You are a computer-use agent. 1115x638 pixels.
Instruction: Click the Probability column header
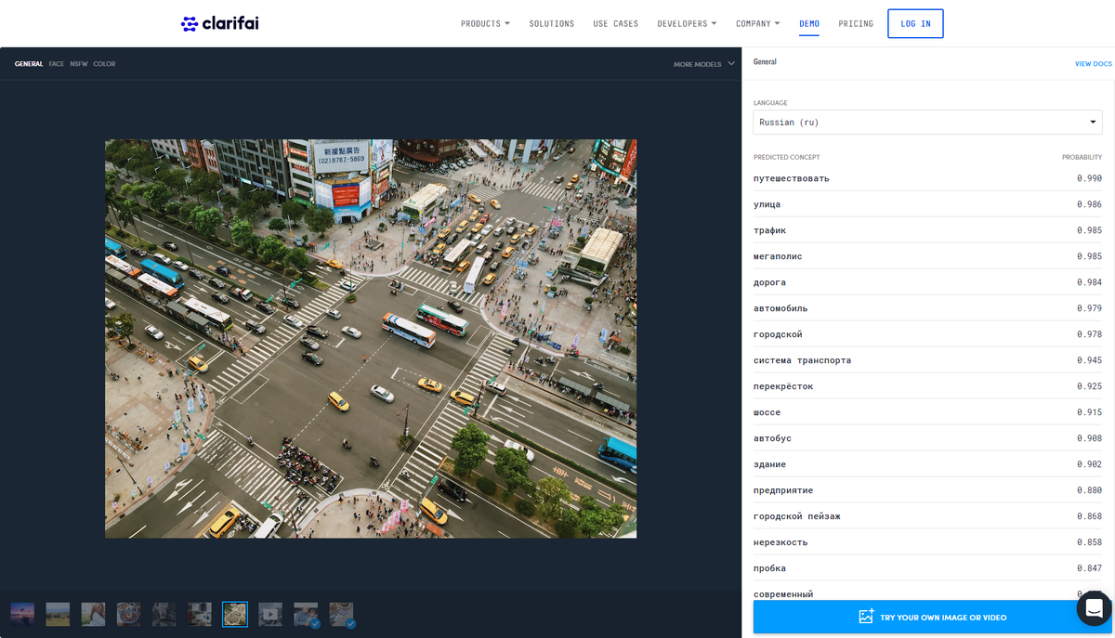(x=1082, y=158)
